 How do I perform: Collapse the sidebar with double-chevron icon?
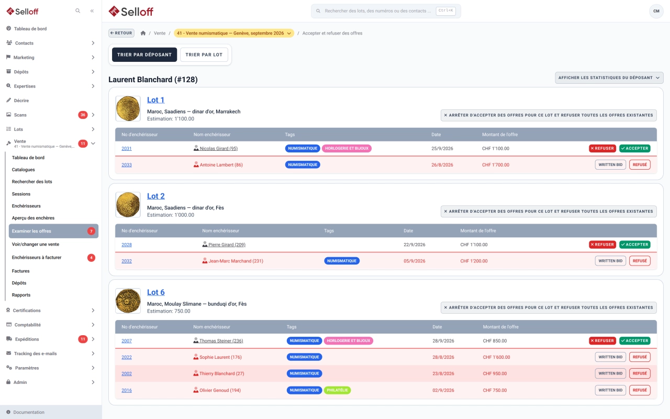[92, 10]
